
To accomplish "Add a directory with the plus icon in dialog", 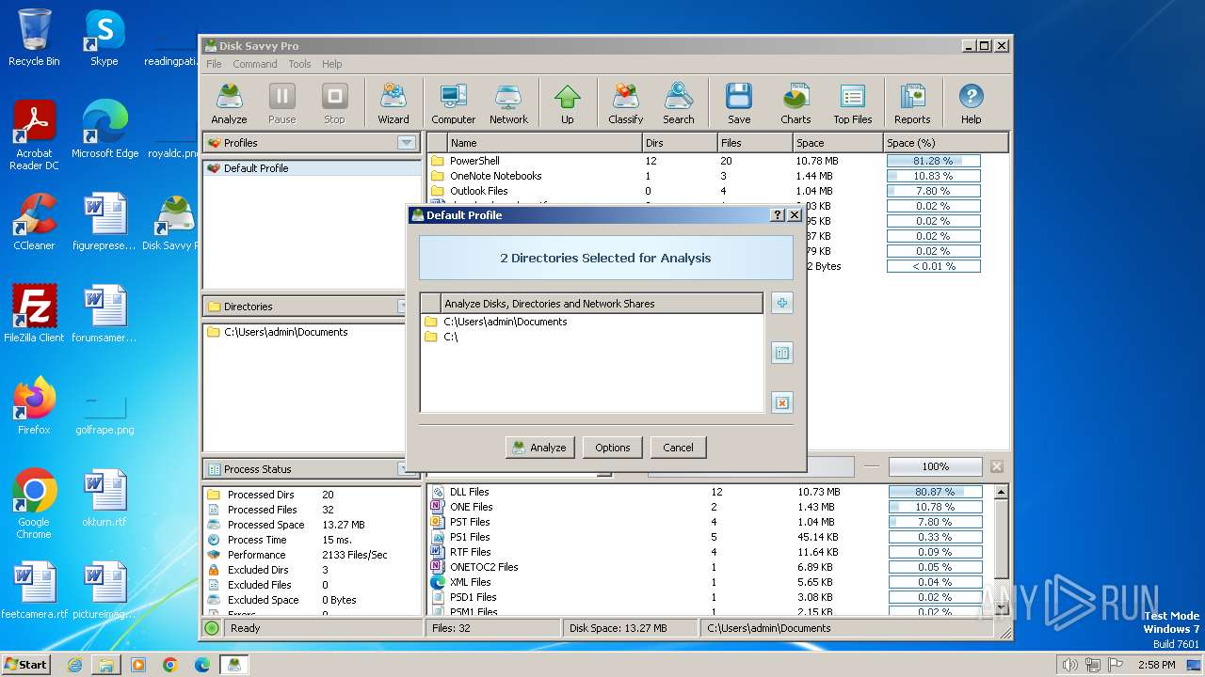I will 781,303.
